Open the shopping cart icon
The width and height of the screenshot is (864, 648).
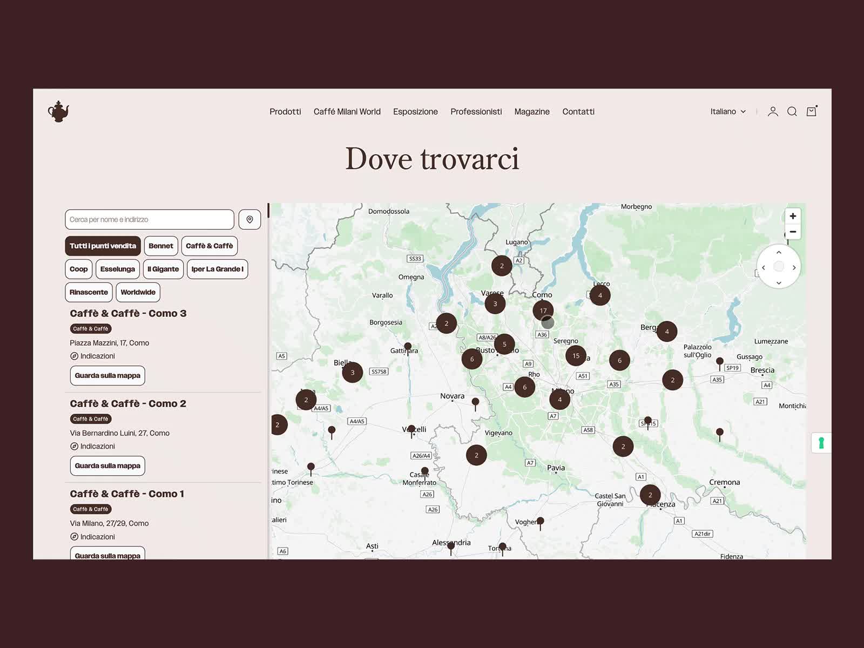811,112
